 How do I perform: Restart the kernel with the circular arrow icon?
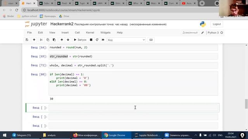click(97, 40)
